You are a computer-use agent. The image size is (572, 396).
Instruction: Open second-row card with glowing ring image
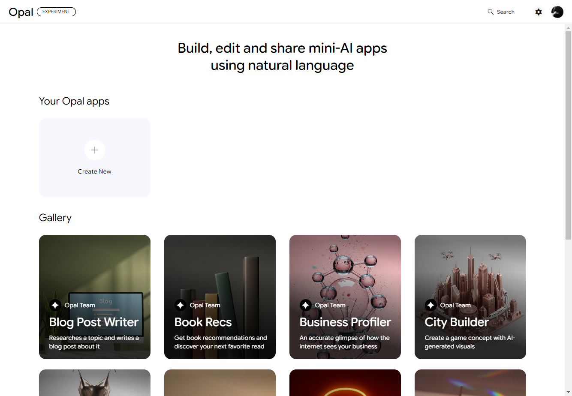pyautogui.click(x=345, y=383)
